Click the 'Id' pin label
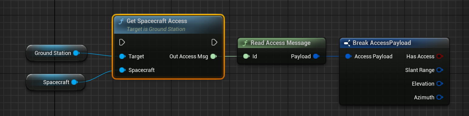The height and width of the screenshot is (116, 469). click(255, 56)
